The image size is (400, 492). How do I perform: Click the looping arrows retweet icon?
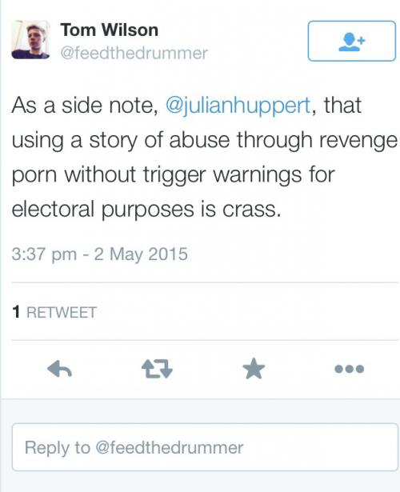click(x=157, y=369)
